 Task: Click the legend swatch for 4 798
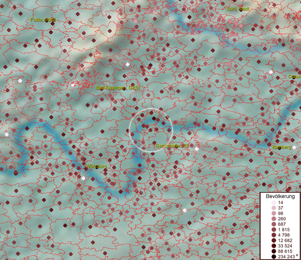coord(274,235)
